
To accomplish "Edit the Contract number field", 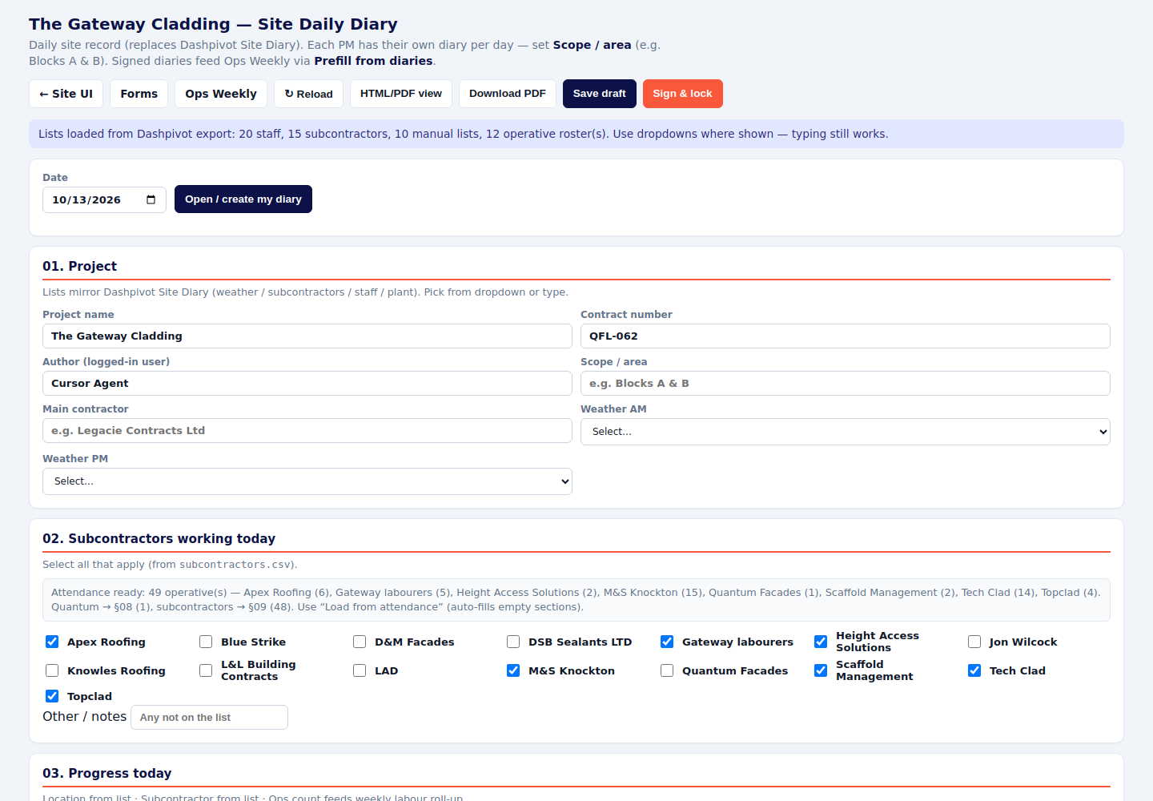I will (846, 336).
